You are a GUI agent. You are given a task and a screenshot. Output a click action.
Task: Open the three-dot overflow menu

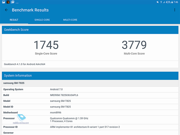coord(175,10)
